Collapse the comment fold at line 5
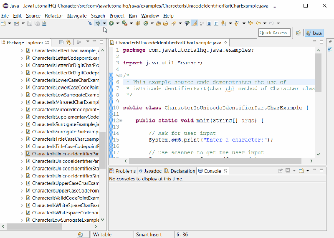Image resolution: width=334 pixels, height=238 pixels. pos(121,76)
